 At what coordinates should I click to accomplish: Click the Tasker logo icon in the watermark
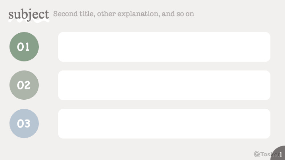coord(257,154)
